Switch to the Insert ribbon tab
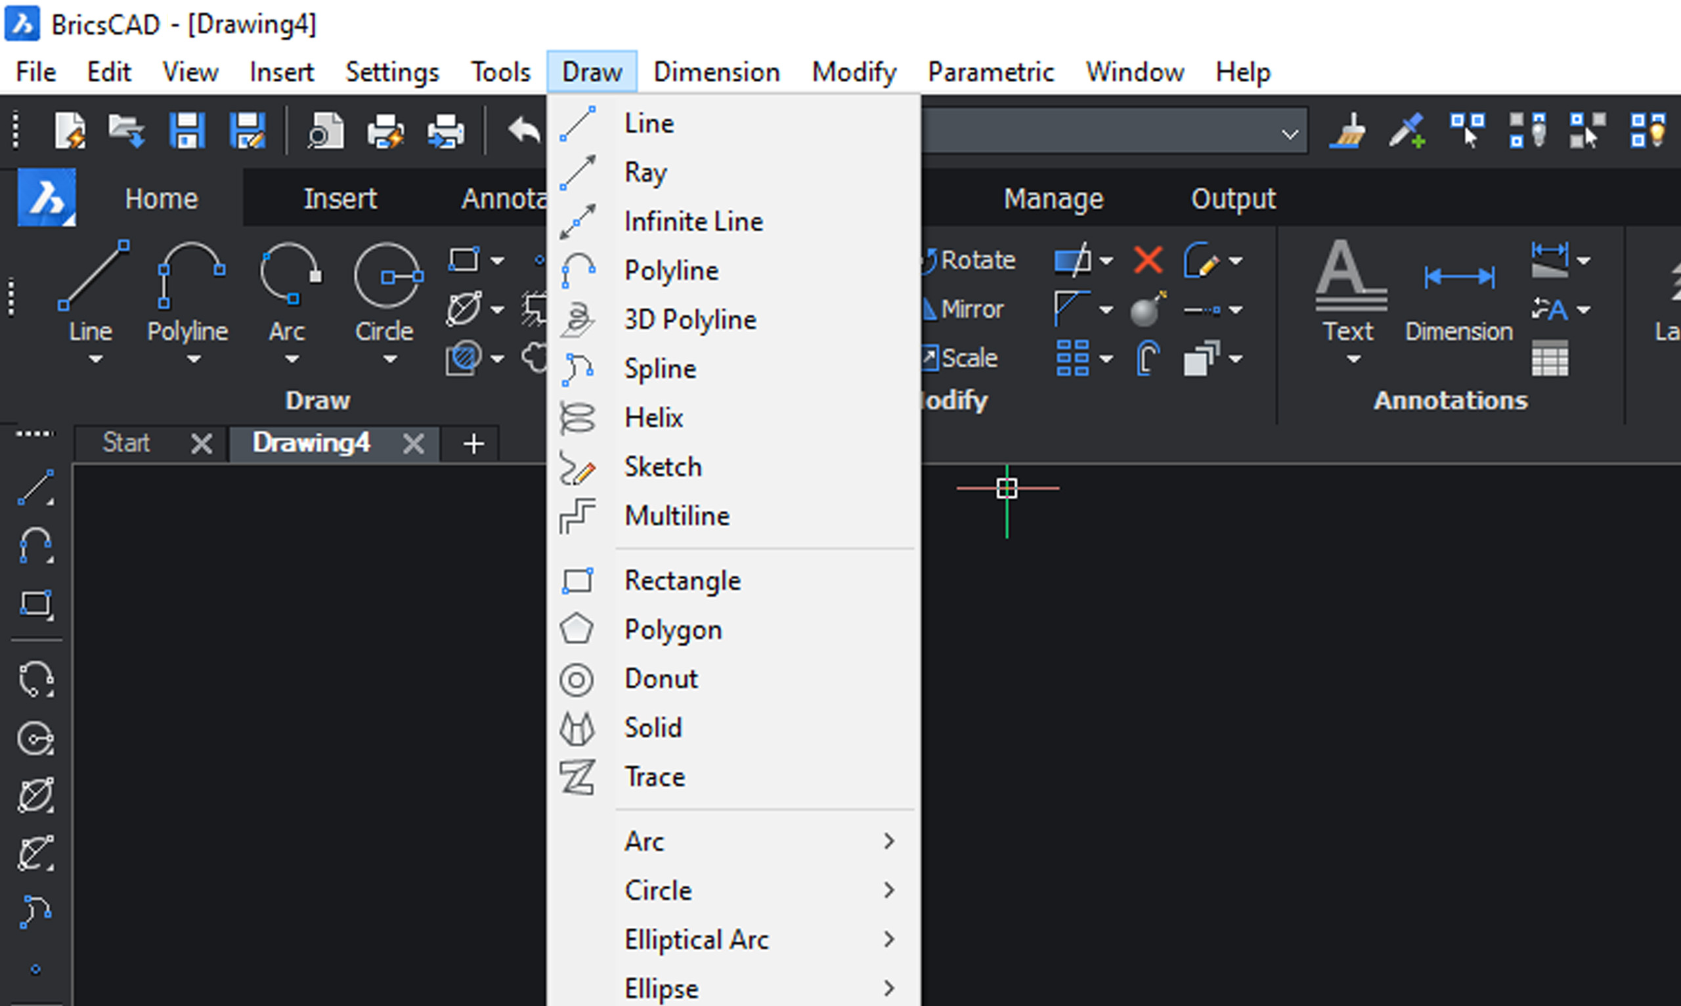The width and height of the screenshot is (1681, 1006). click(339, 198)
